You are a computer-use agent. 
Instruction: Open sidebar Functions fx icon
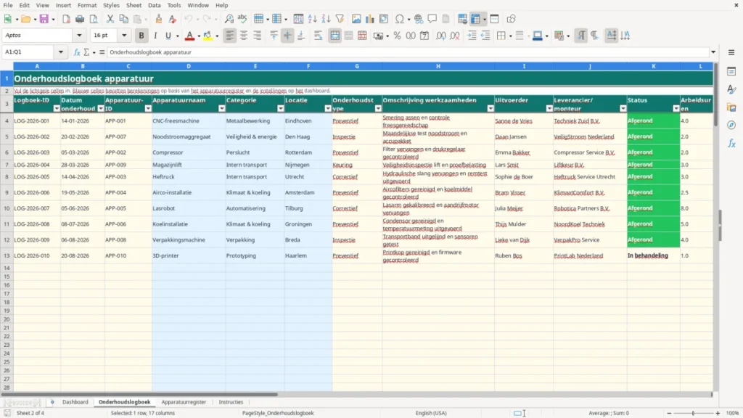point(731,143)
